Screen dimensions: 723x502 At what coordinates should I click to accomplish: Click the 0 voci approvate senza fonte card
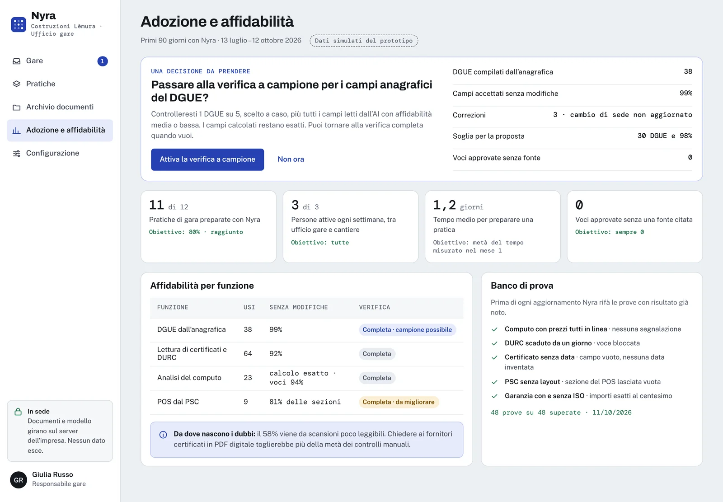tap(634, 226)
